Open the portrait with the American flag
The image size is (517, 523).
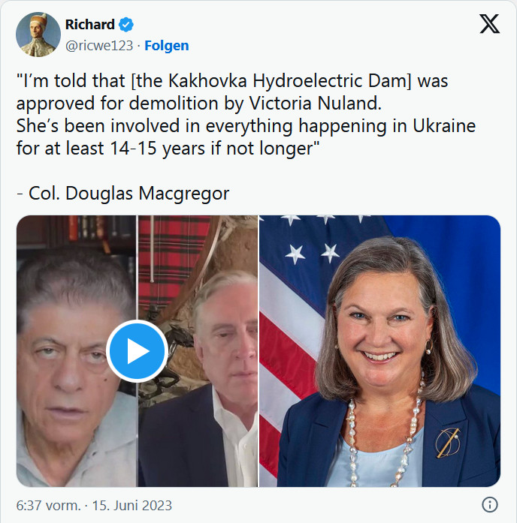click(x=379, y=351)
